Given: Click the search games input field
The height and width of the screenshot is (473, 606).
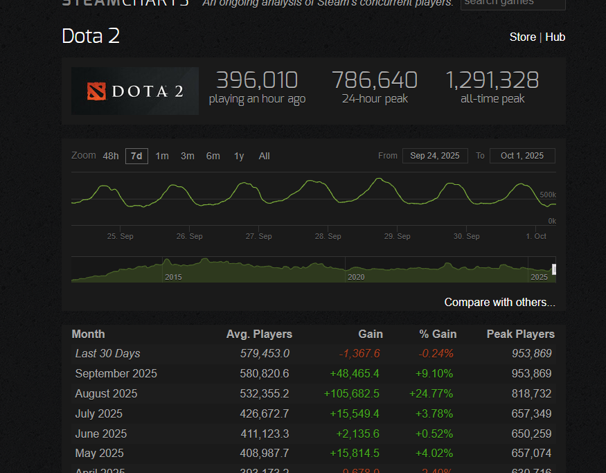Looking at the screenshot, I should click(x=513, y=3).
